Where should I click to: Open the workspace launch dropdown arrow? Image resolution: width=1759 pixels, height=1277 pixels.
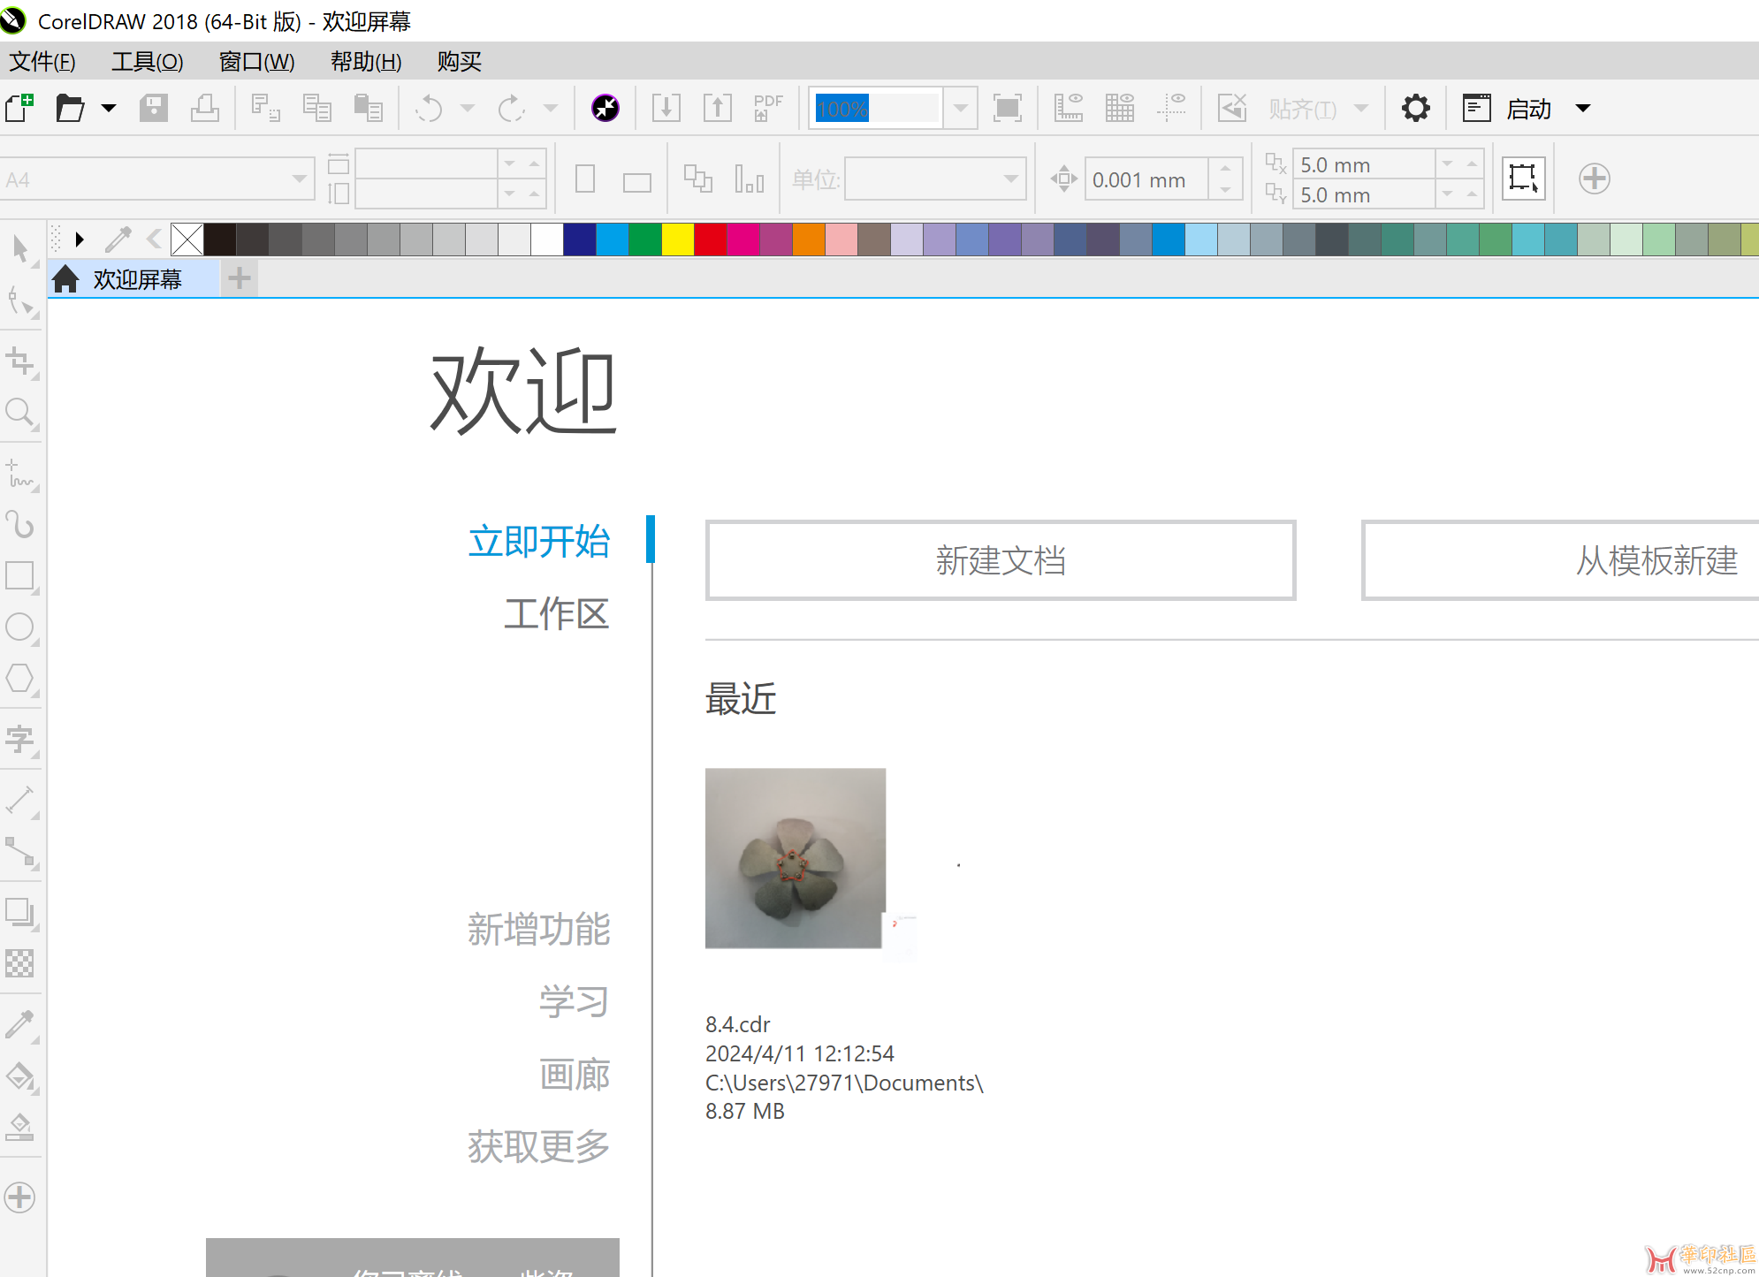click(x=1583, y=108)
